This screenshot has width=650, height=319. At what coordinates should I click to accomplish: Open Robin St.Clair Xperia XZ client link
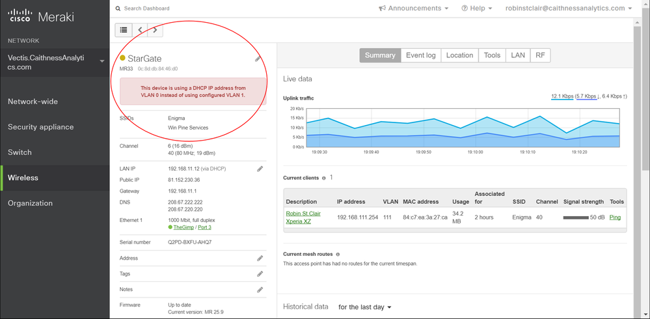pos(303,217)
